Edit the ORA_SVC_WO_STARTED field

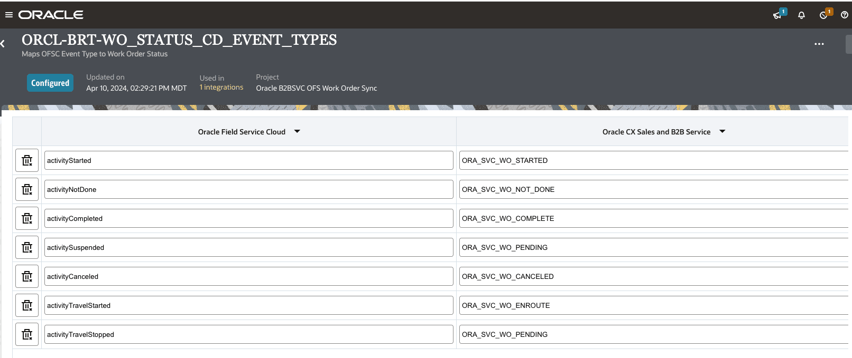(654, 160)
